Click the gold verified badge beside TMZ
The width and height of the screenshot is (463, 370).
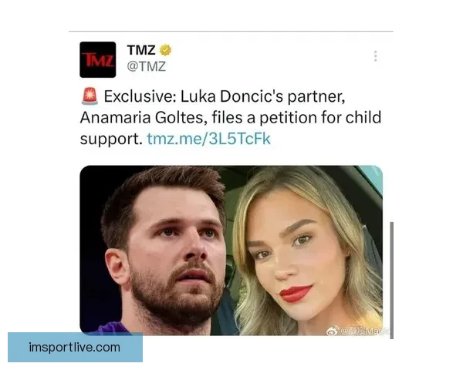(x=166, y=50)
